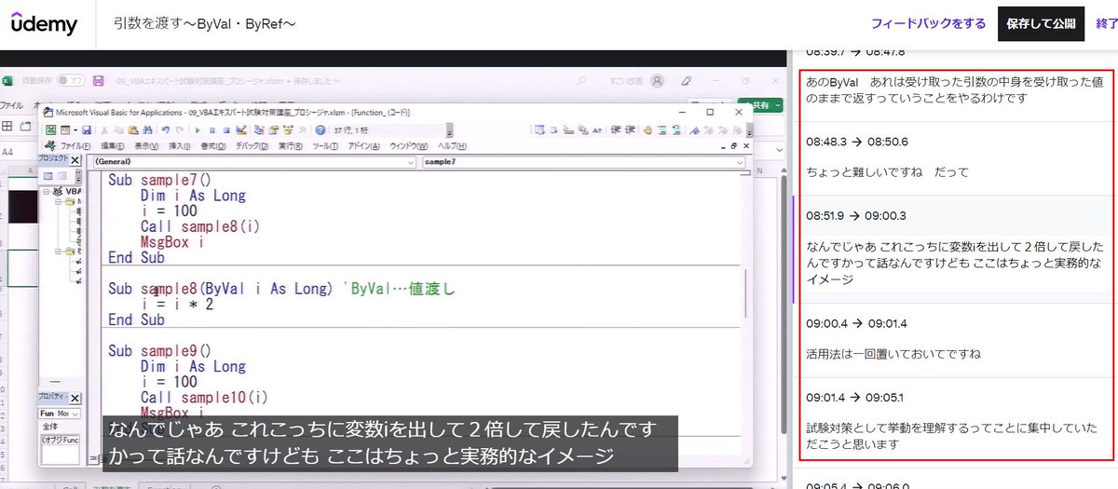Open the Excel ファイル tab
The image size is (1118, 489).
click(11, 106)
